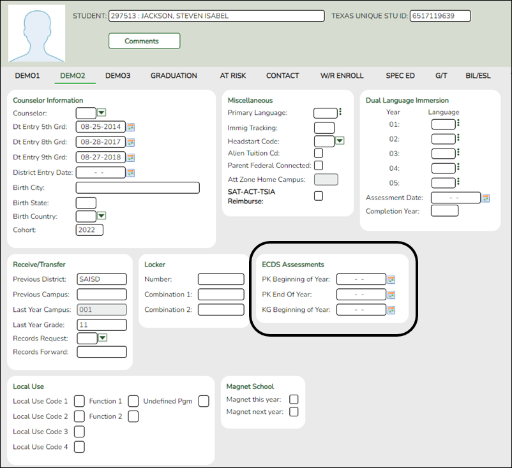Open the Headstart Code dropdown
Image resolution: width=512 pixels, height=468 pixels.
pos(340,141)
